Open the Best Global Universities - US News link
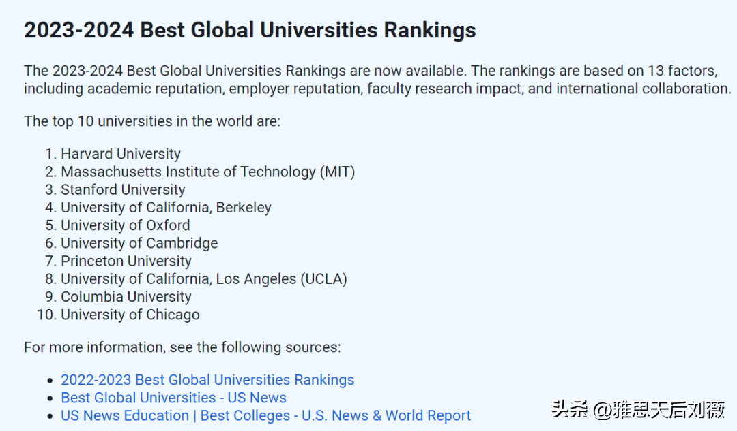Screen dimensions: 737x431 173,398
